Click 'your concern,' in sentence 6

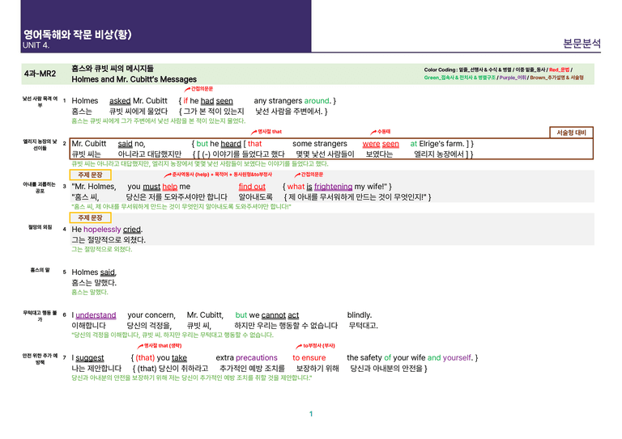click(x=151, y=315)
